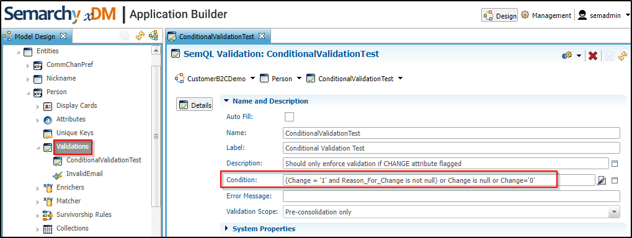The width and height of the screenshot is (632, 238).
Task: Click the Design perspective button
Action: pos(500,15)
